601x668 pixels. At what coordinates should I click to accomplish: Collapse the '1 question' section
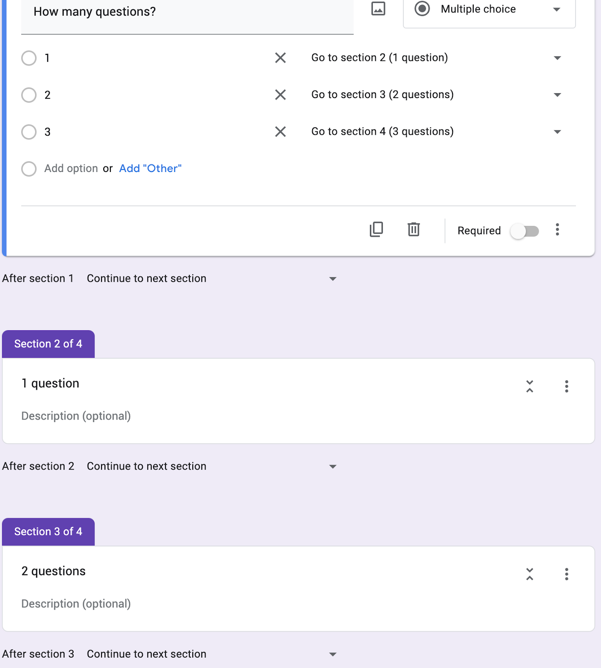coord(530,386)
